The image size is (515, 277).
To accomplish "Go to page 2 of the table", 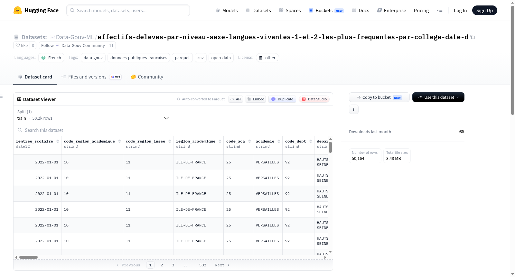I will [x=162, y=265].
